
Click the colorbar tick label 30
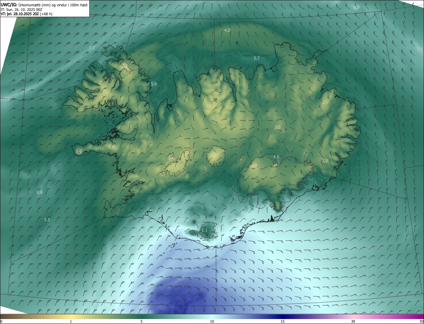pos(353,322)
